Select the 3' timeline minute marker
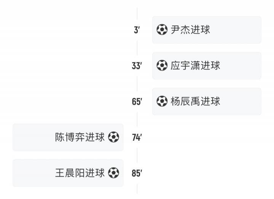The height and width of the screenshot is (199, 274). [x=137, y=30]
